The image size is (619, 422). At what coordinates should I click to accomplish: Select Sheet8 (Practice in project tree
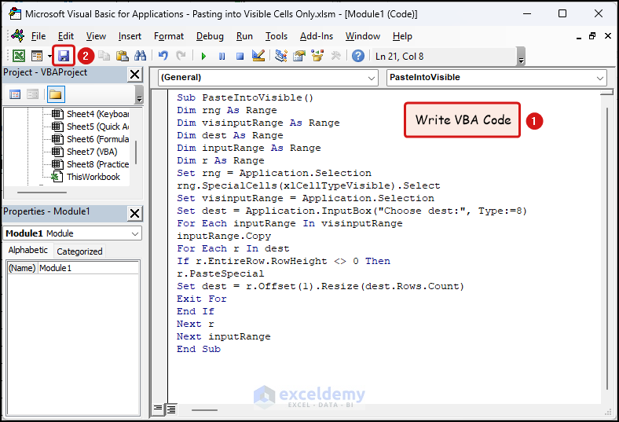97,164
